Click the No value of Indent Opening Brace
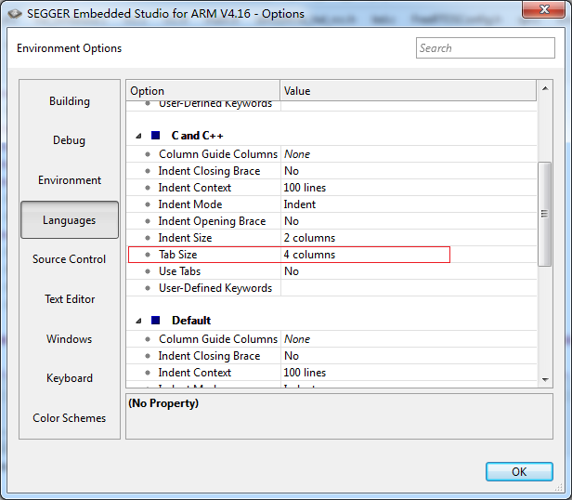This screenshot has width=572, height=500. pos(292,221)
